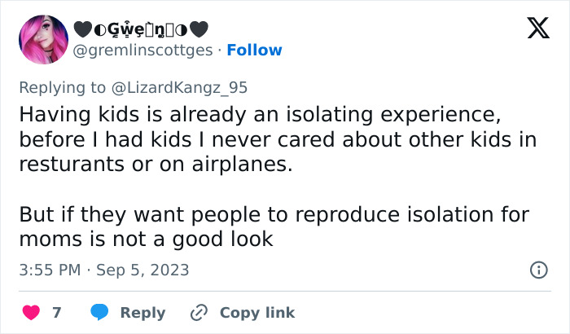
Task: Open the @gremlinscottges handle link
Action: [x=144, y=50]
